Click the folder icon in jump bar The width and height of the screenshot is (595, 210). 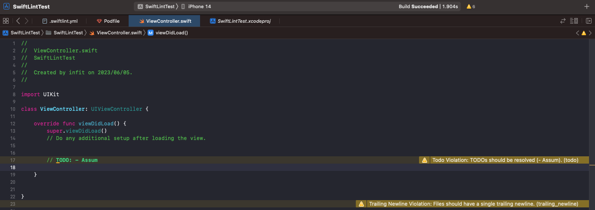click(x=48, y=33)
